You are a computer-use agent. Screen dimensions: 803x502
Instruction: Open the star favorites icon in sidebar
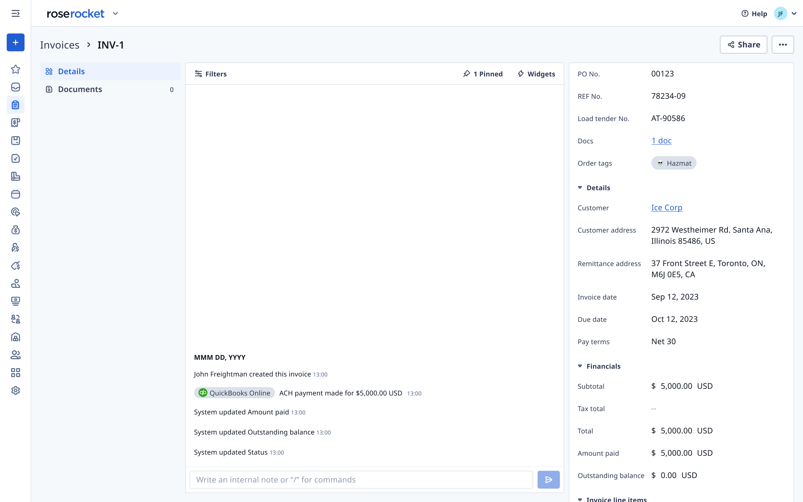click(x=16, y=69)
